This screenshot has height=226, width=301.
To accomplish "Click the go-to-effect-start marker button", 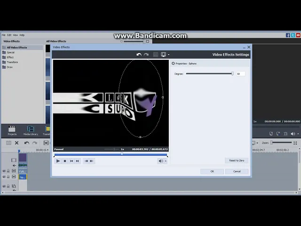I will tap(86, 161).
